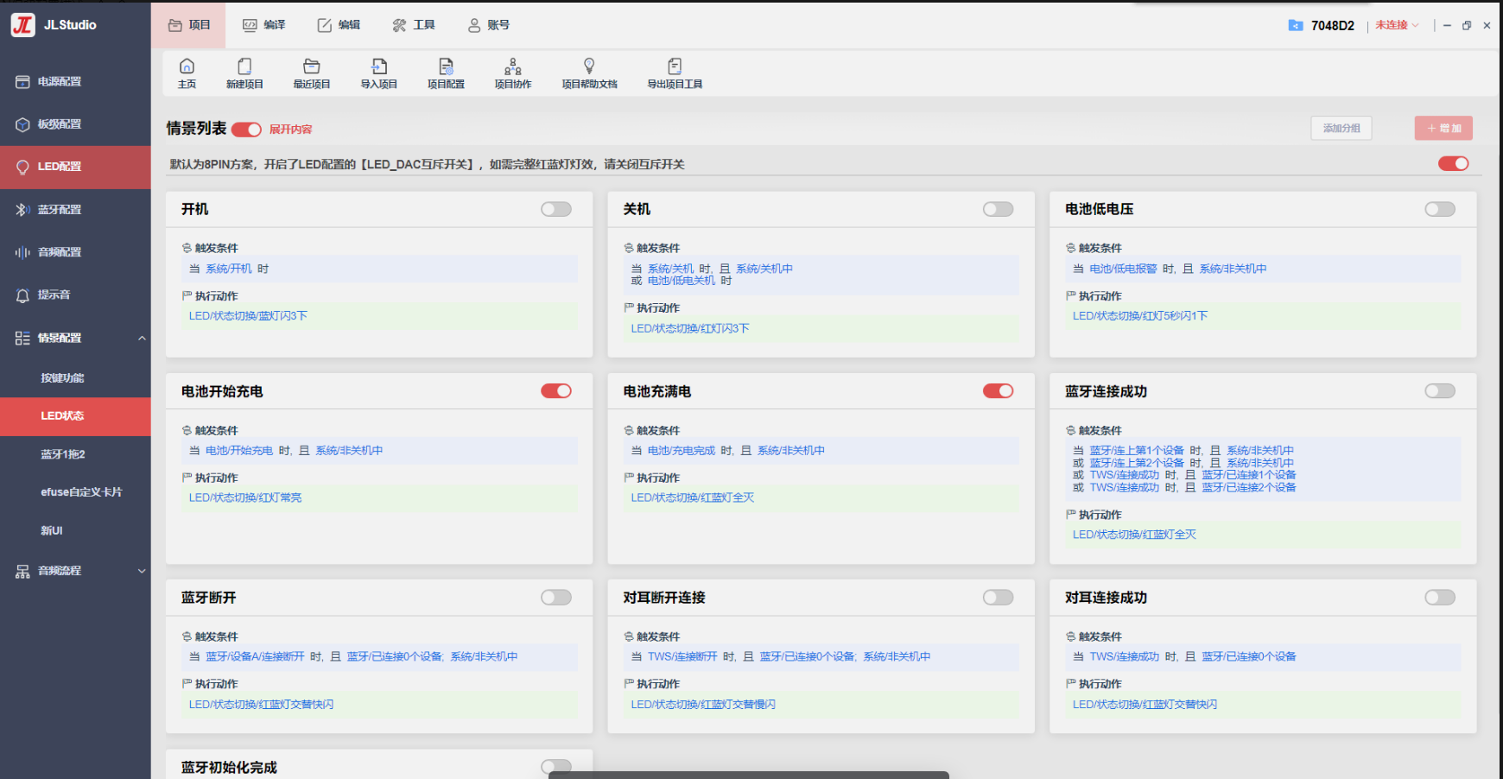
Task: Click the red 增加 button
Action: tap(1443, 128)
